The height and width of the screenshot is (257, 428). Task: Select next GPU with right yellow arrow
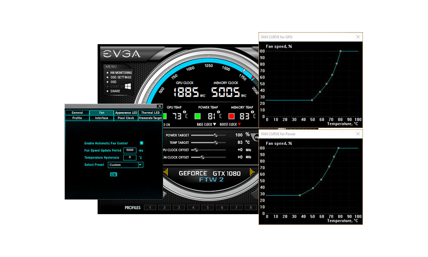coord(252,172)
